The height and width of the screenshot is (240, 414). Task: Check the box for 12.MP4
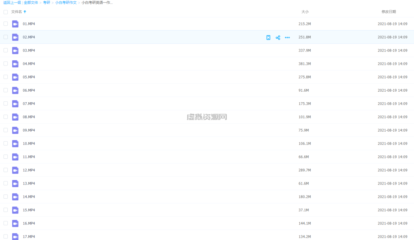pyautogui.click(x=5, y=170)
